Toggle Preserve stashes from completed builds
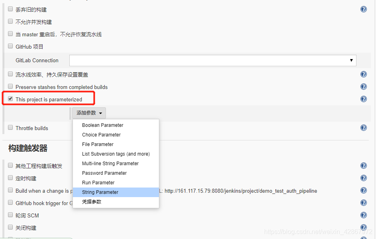The height and width of the screenshot is (239, 376). [10, 86]
